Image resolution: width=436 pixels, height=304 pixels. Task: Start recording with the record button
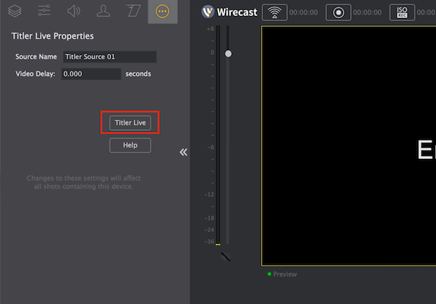pyautogui.click(x=337, y=12)
